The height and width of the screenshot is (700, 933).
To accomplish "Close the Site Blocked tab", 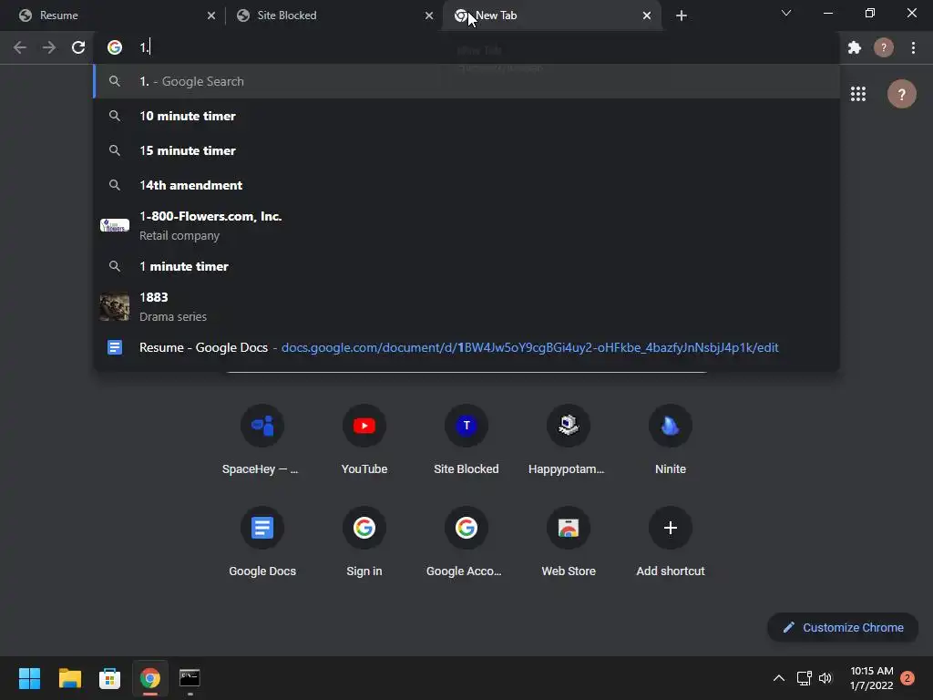I will click(429, 15).
